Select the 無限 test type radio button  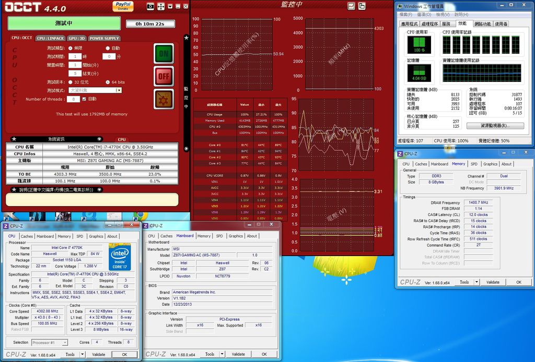[x=71, y=48]
